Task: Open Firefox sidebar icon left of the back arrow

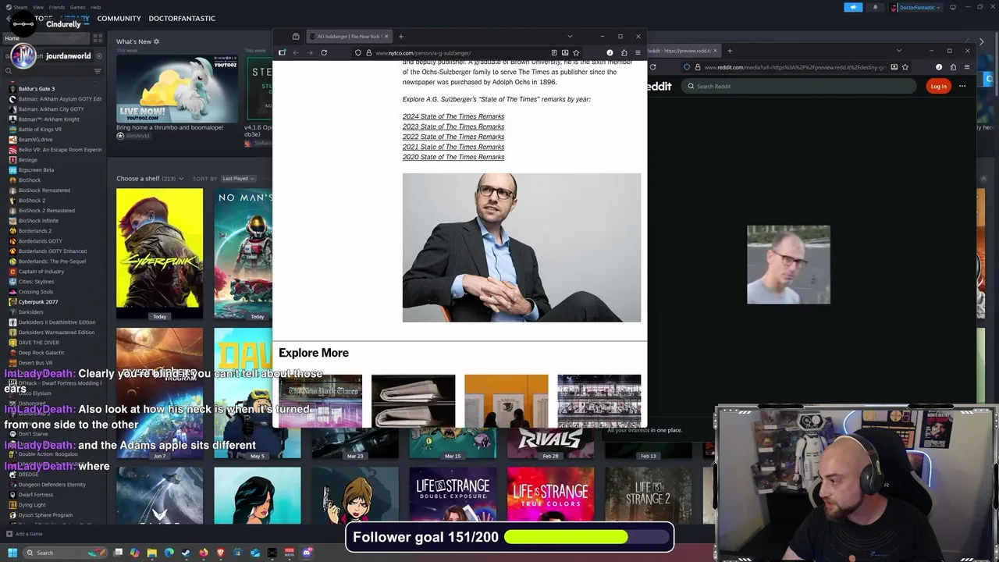Action: [x=282, y=52]
